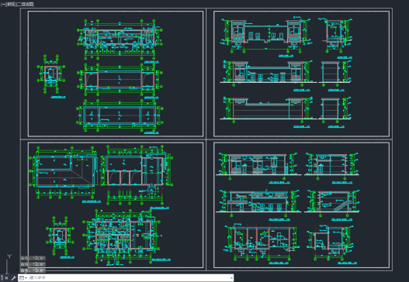
Task: Open the 二维线框 visual style menu
Action: coord(25,4)
